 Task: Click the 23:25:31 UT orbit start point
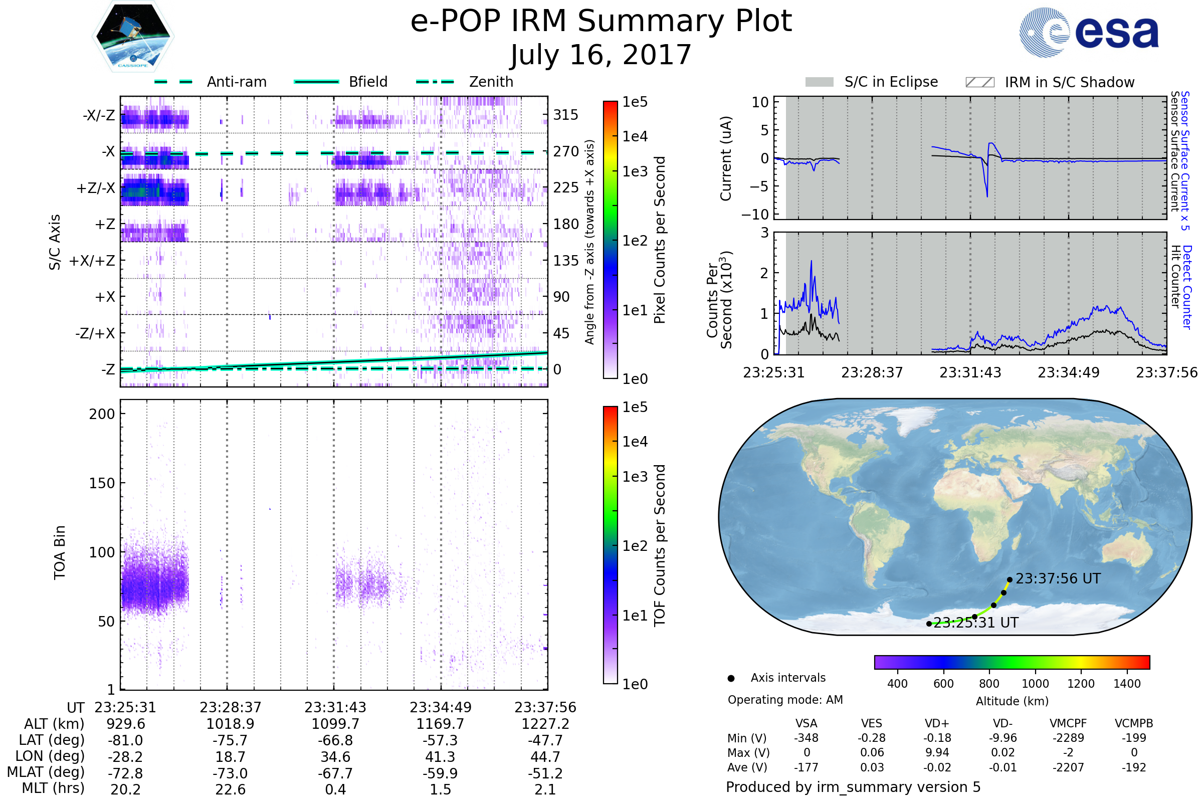click(x=929, y=624)
